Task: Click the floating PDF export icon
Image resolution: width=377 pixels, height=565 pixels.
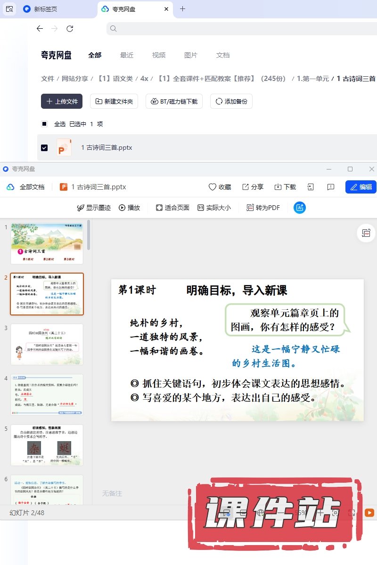Action: coord(366,233)
